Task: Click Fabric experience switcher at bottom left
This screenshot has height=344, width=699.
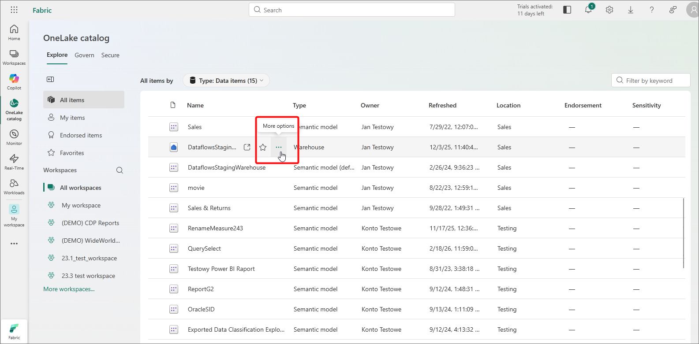Action: pyautogui.click(x=14, y=332)
